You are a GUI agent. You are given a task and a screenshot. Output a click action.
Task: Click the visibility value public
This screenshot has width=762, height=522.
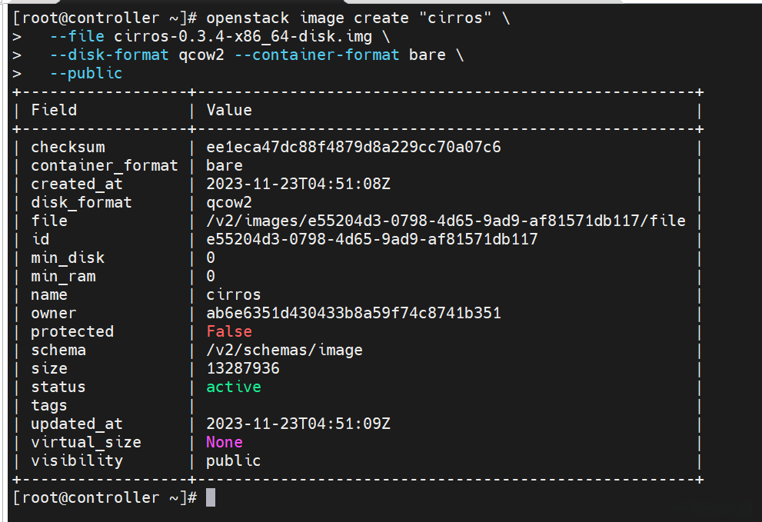coord(234,460)
